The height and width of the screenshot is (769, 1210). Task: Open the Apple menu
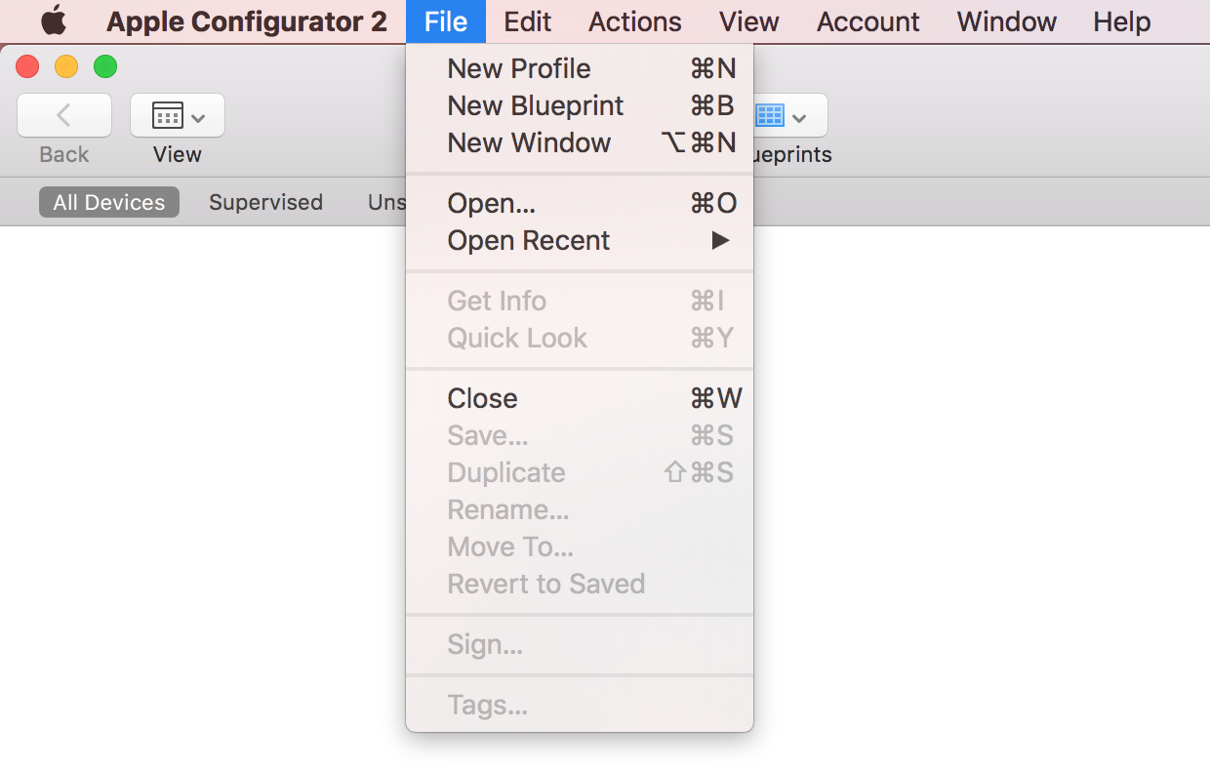[54, 20]
